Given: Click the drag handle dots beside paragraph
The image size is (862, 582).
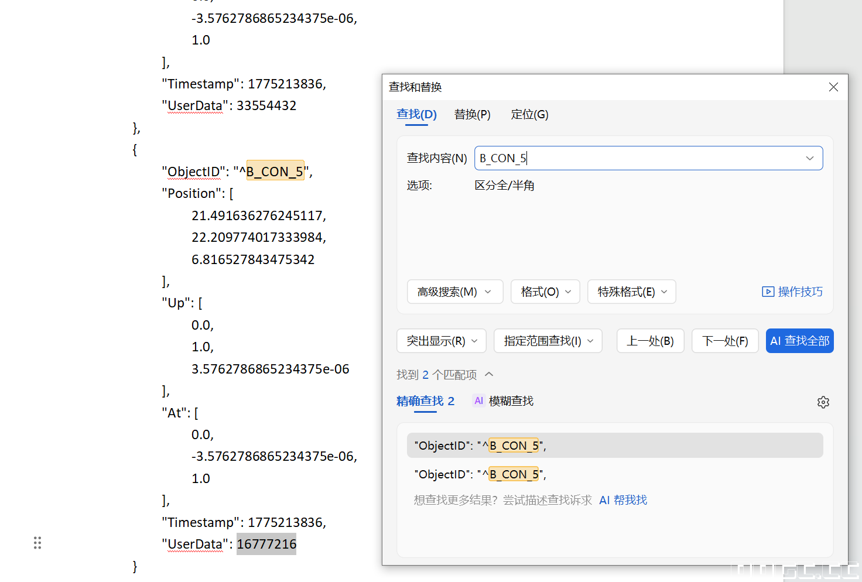Looking at the screenshot, I should click(37, 543).
